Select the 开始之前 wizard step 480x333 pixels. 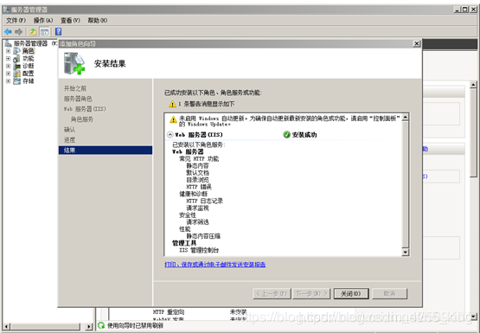[x=75, y=88]
